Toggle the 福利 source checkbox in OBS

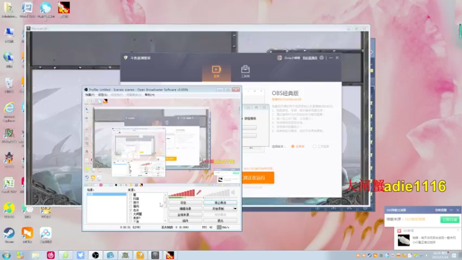pos(131,206)
